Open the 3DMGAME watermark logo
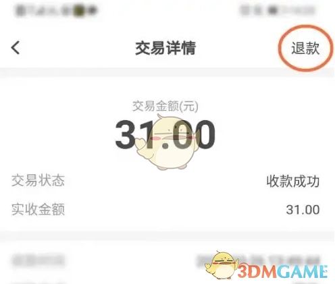Viewport: 335px width, 284px height. coord(282,271)
